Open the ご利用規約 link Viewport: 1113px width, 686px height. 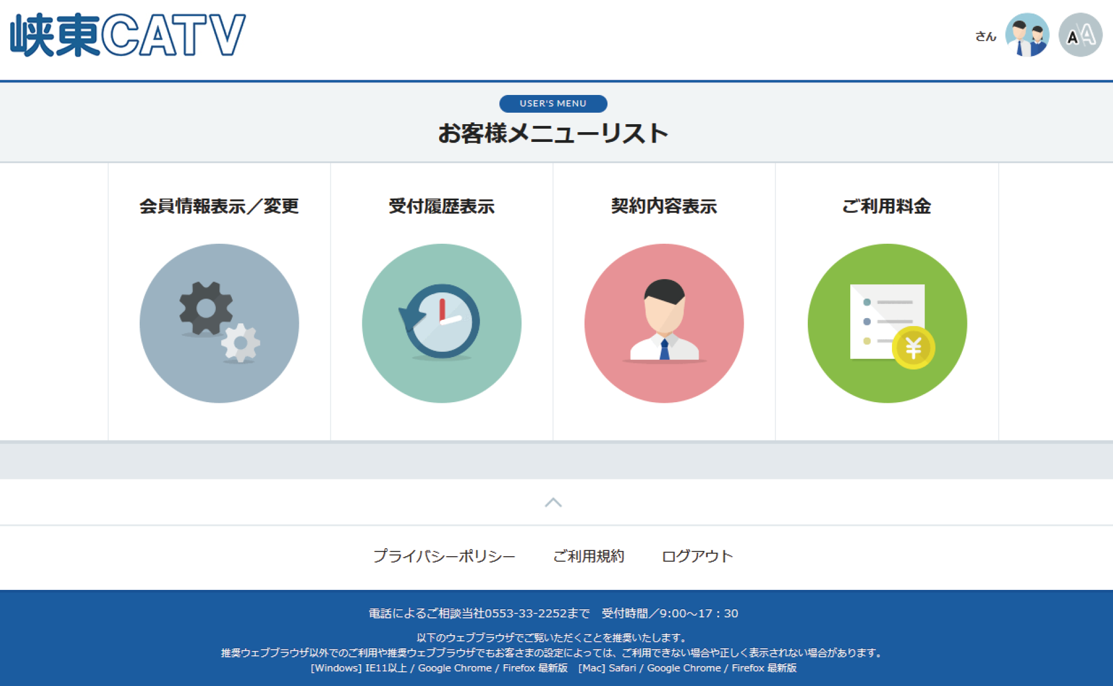pyautogui.click(x=589, y=556)
